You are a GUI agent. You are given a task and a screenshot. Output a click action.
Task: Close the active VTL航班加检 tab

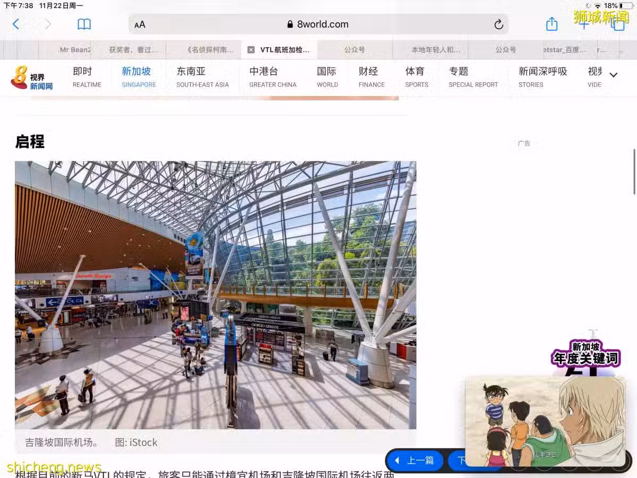(x=251, y=50)
